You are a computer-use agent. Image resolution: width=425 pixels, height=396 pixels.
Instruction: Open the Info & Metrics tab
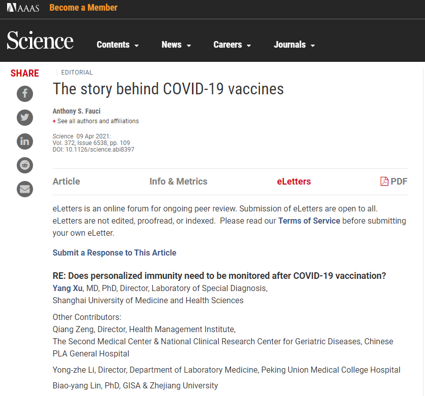(178, 182)
